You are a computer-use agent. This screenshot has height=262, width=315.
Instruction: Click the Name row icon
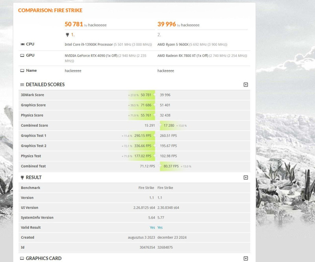pyautogui.click(x=22, y=71)
